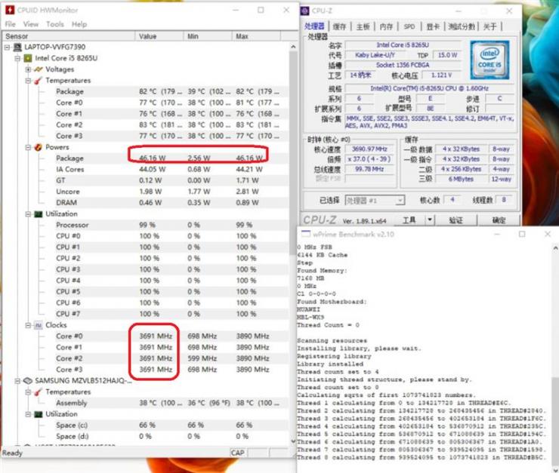Switch to the SPD tab in CPU-Z
559x473 pixels.
[x=409, y=26]
